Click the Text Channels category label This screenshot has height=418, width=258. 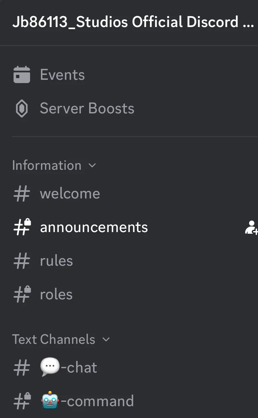[54, 340]
